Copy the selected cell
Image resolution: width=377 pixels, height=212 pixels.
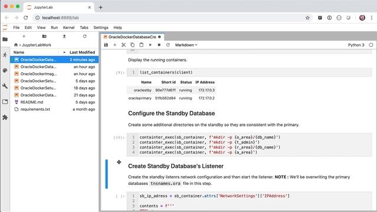pos(133,45)
